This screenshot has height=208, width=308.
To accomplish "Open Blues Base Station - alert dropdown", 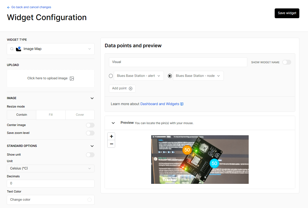I will click(x=139, y=76).
